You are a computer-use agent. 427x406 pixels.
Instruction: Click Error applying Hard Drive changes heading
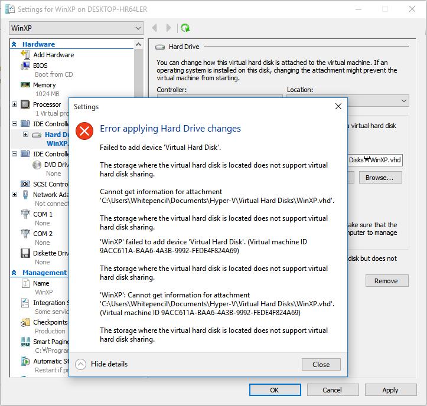tap(171, 129)
